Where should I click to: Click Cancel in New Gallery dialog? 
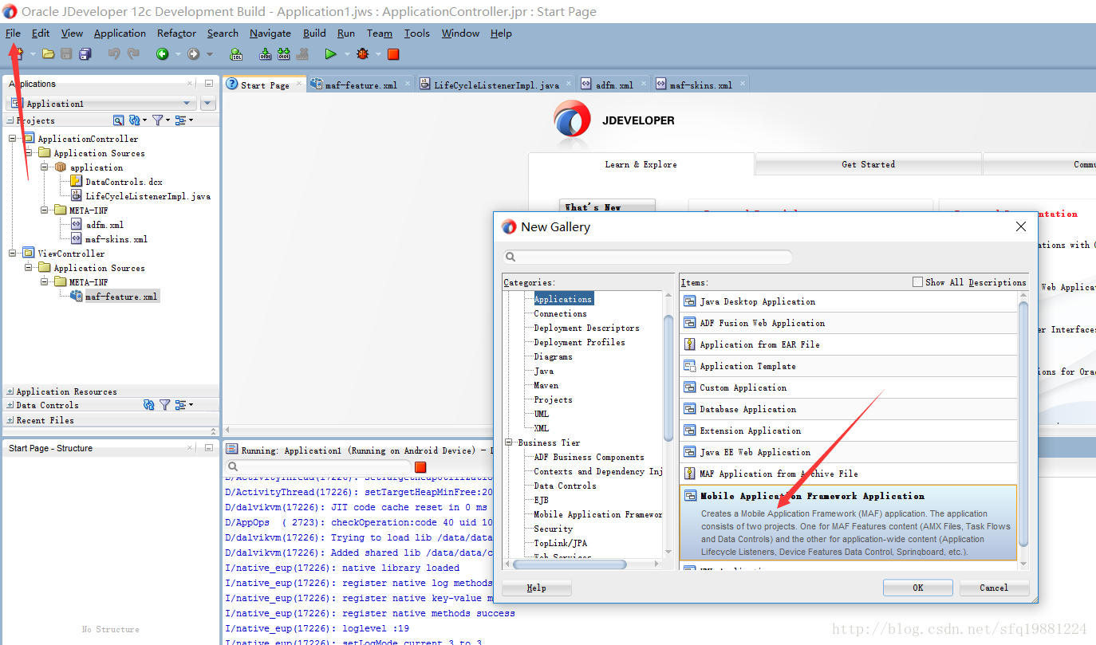click(993, 588)
